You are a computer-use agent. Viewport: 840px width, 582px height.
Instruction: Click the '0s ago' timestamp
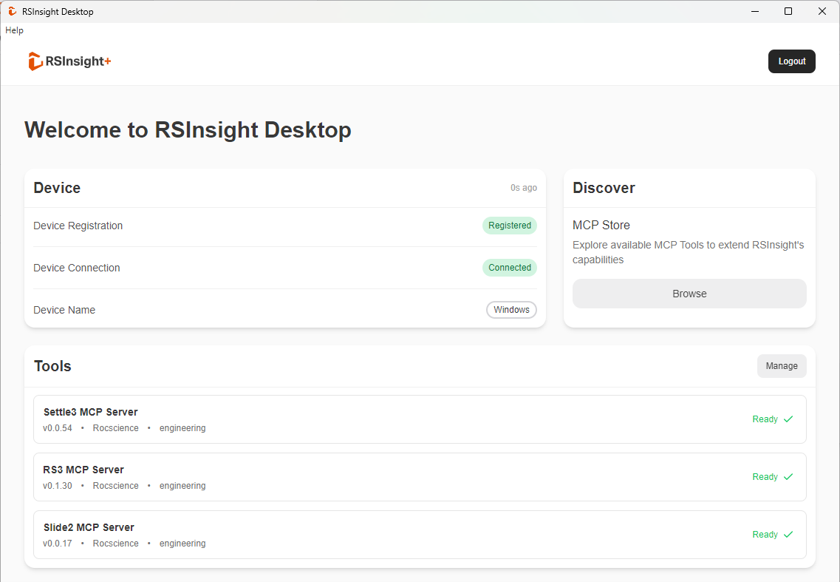523,188
